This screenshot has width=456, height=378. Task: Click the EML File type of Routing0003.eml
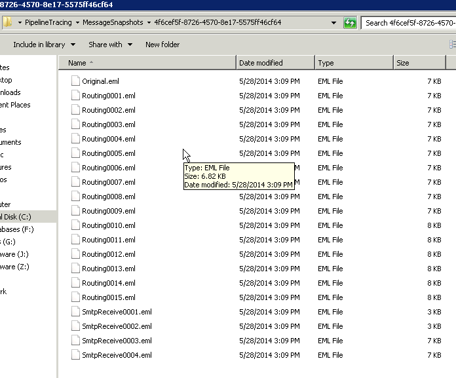coord(330,124)
